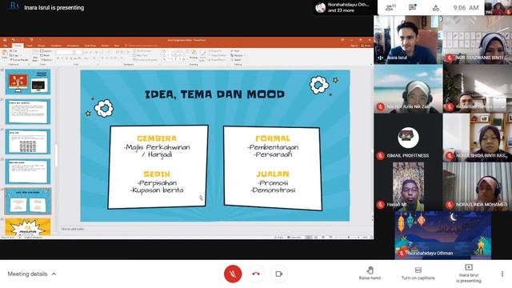512x288 pixels.
Task: Open the File tab in PowerPoint
Action: pyautogui.click(x=6, y=46)
